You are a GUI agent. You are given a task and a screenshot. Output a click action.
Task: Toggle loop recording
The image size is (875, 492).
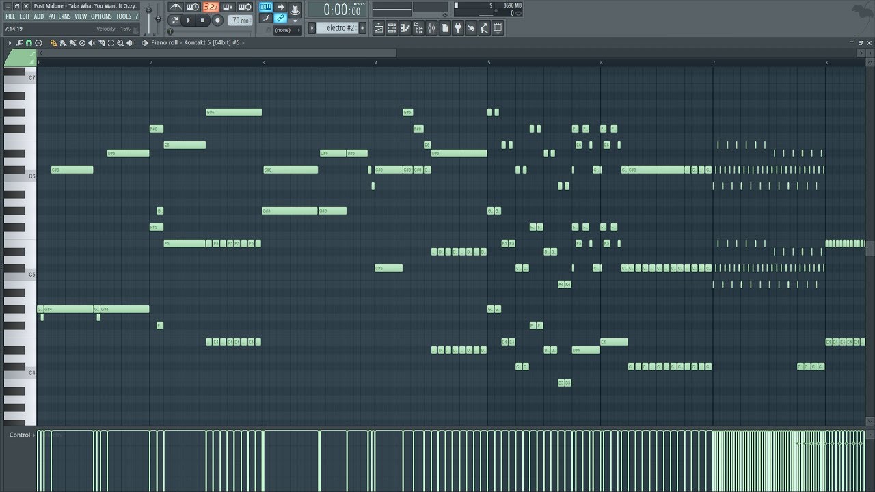[x=245, y=7]
